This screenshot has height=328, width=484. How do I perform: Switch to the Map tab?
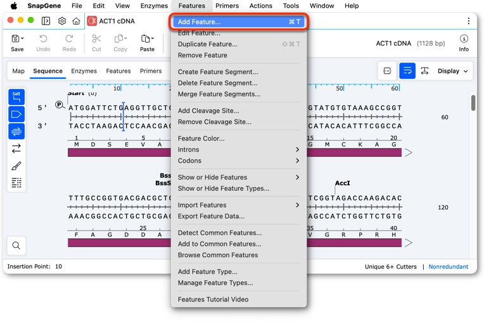[18, 71]
